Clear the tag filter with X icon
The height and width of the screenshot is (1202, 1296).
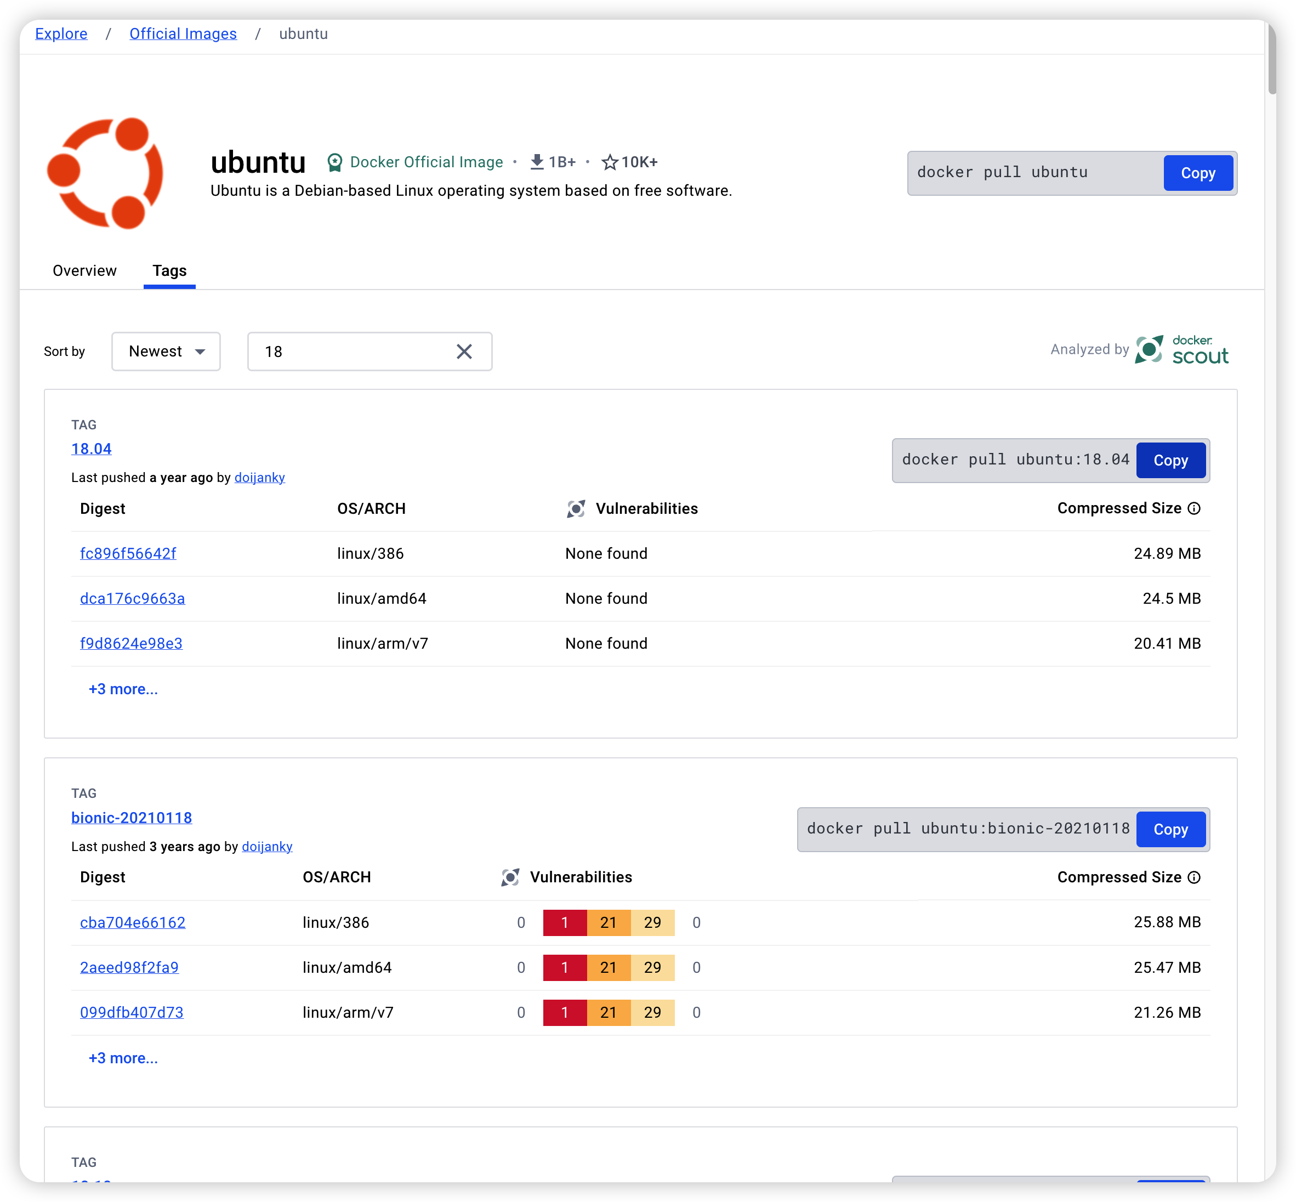click(464, 352)
